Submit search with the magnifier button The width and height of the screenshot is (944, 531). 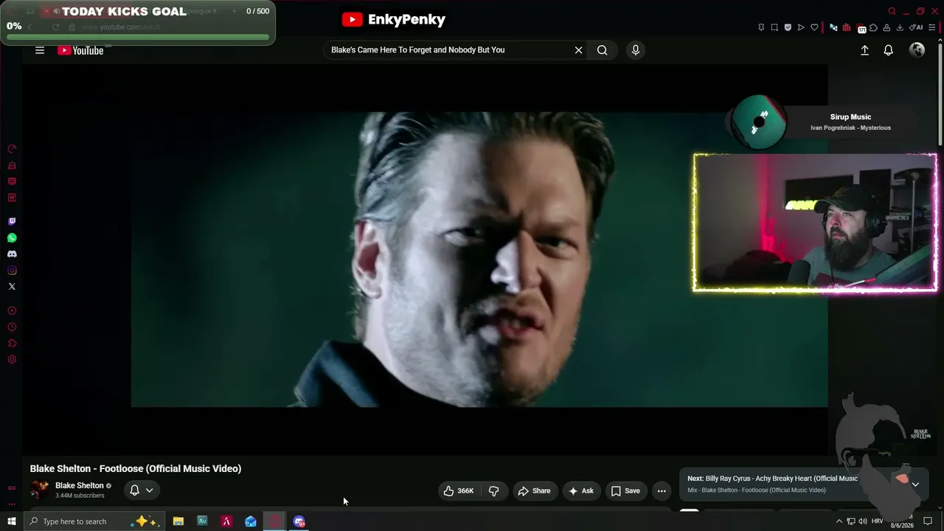tap(603, 50)
